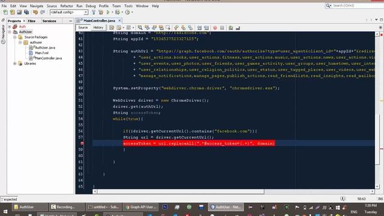The width and height of the screenshot is (384, 216).
Task: Click the Shift Line Left icon
Action: [x=199, y=28]
